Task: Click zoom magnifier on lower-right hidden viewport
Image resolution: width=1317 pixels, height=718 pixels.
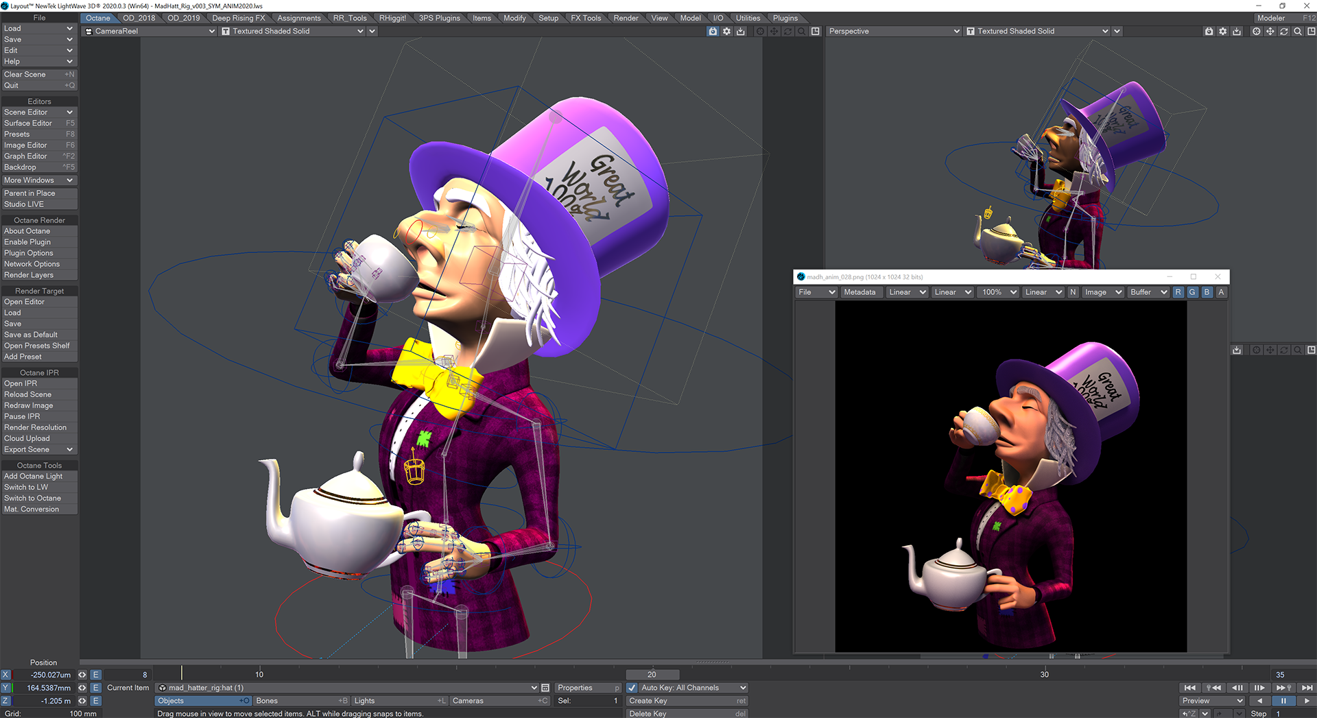Action: [x=1298, y=350]
